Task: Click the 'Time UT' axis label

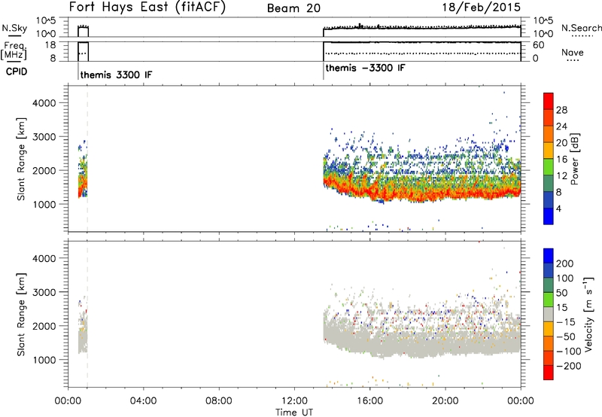Action: (294, 412)
